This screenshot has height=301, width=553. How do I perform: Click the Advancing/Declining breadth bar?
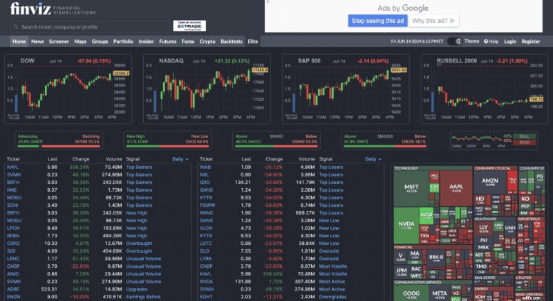pos(59,140)
